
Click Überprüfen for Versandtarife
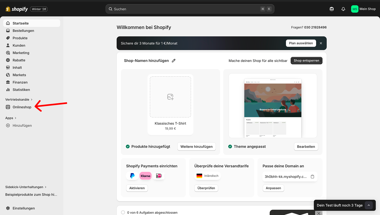(206, 188)
